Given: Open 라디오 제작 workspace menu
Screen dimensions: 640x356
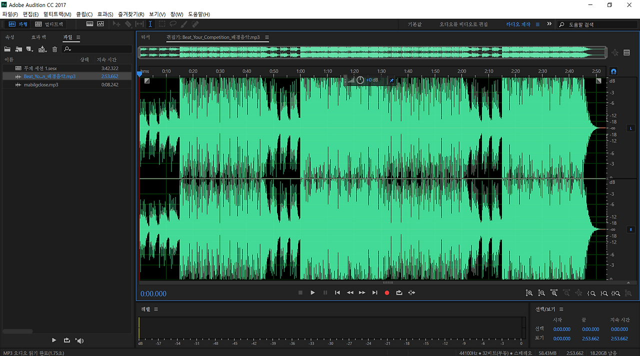Looking at the screenshot, I should [x=538, y=24].
